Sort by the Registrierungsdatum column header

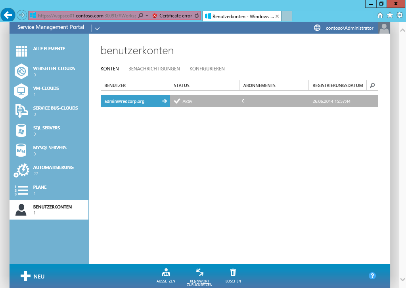338,85
